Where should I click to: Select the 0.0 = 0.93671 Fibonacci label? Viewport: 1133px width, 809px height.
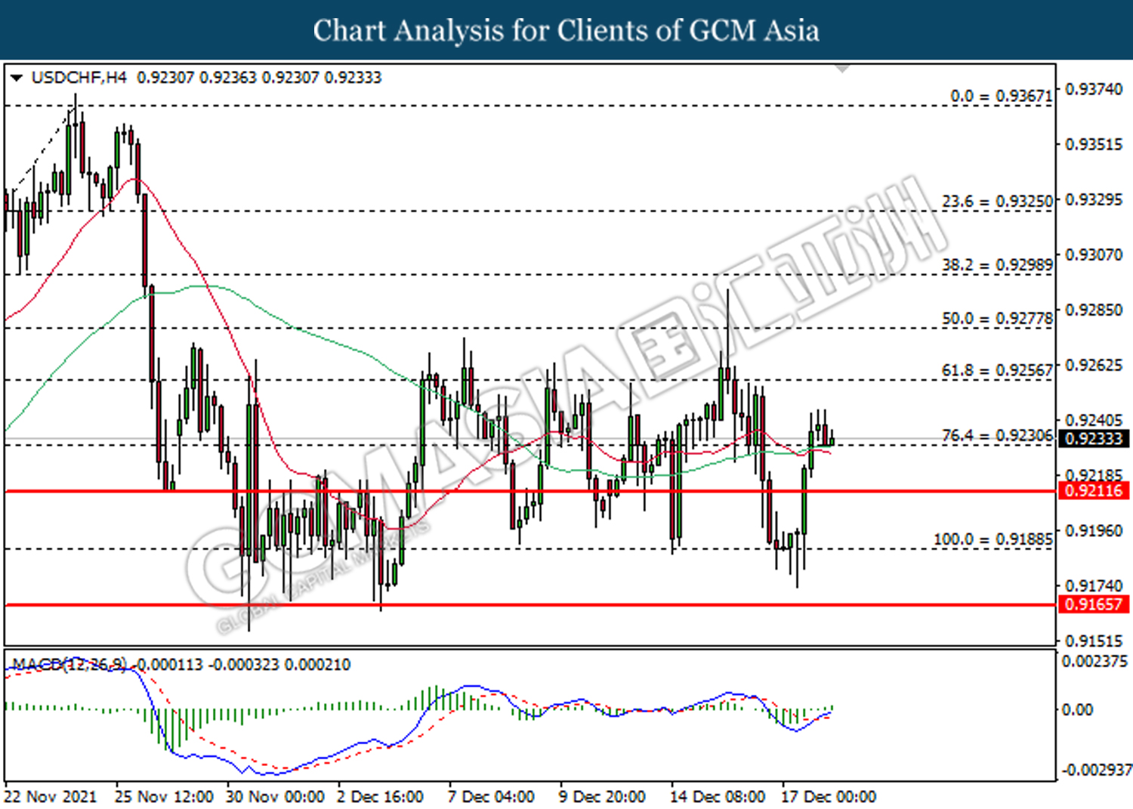click(x=1001, y=96)
